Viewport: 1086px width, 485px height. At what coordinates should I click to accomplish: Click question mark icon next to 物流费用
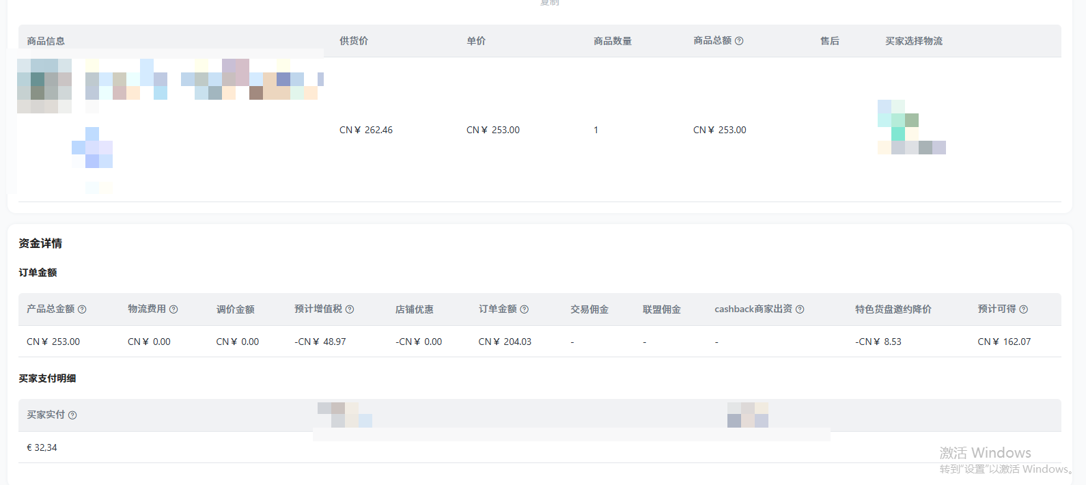(x=173, y=309)
